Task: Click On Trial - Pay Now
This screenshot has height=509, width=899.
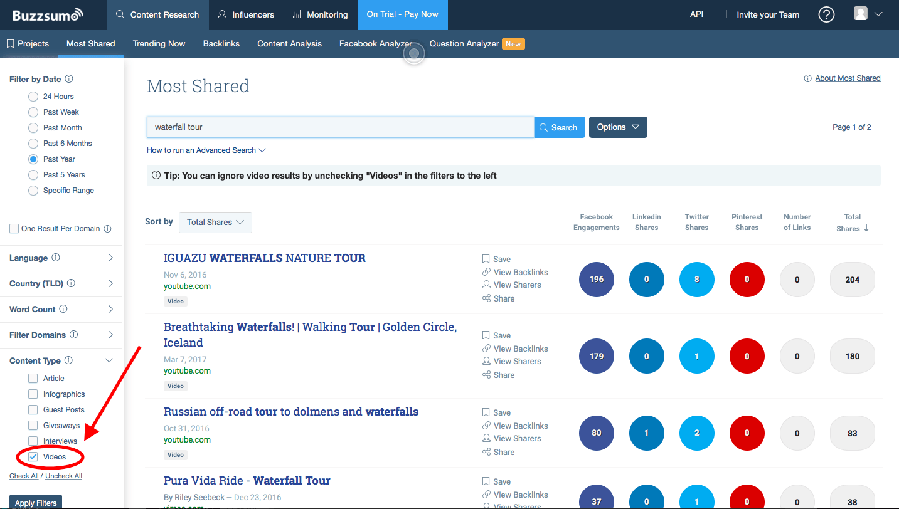Action: [x=403, y=14]
